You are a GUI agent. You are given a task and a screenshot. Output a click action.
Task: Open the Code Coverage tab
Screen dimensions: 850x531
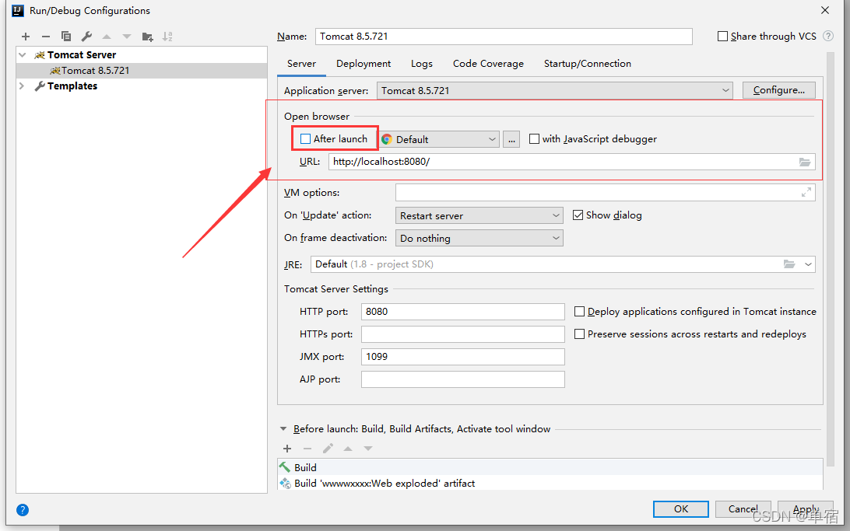[x=488, y=64]
